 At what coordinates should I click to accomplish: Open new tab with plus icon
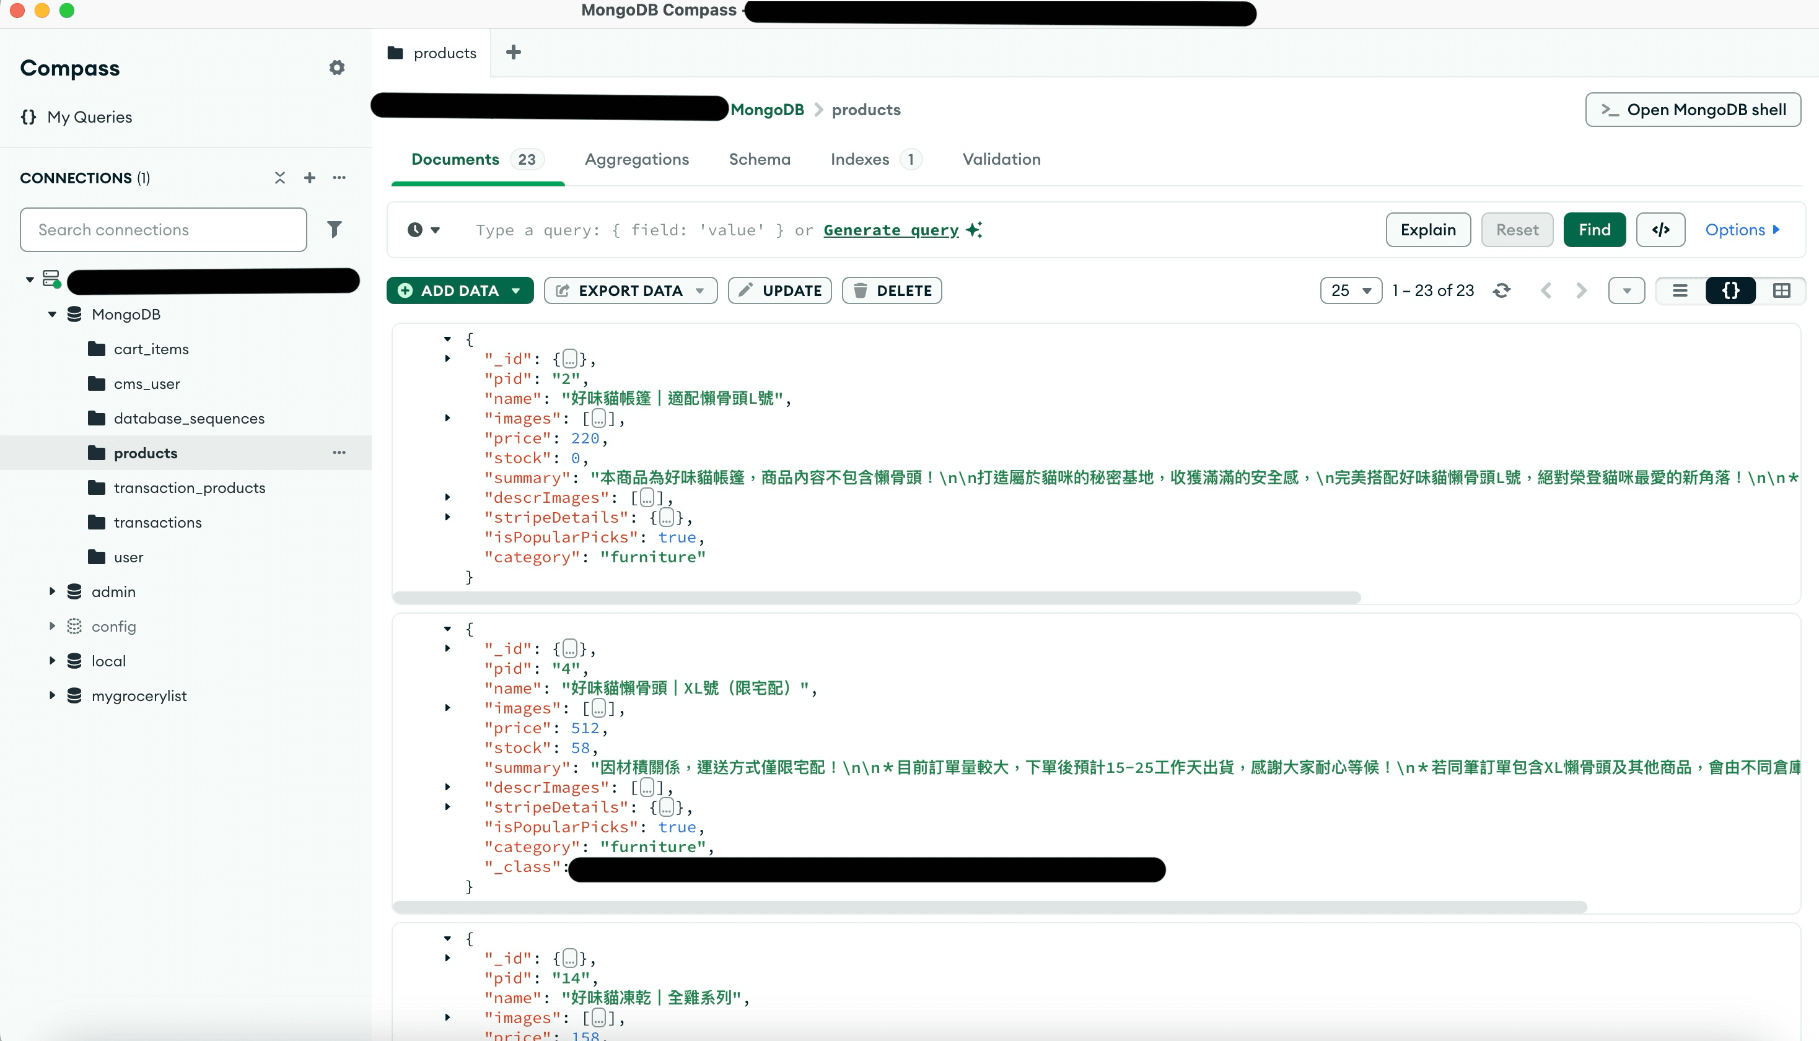click(513, 53)
